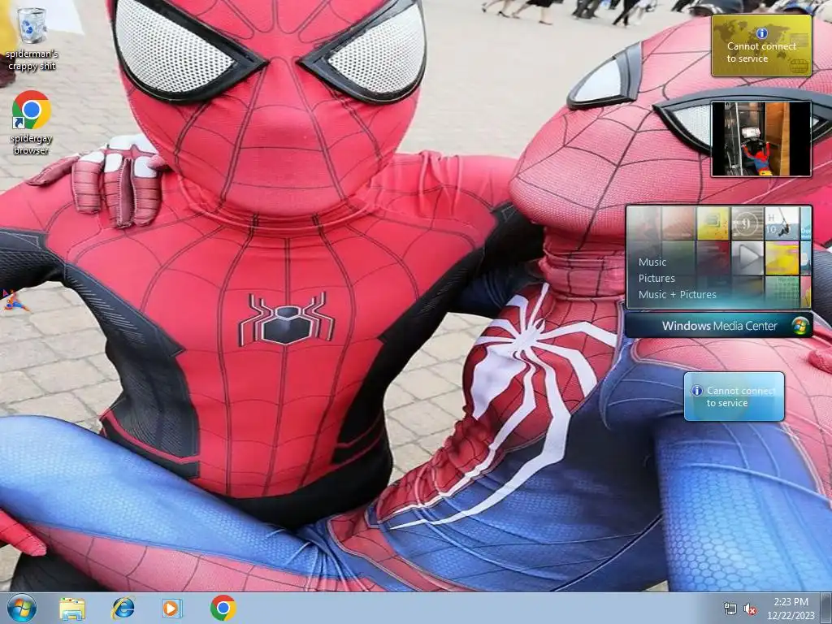This screenshot has width=832, height=624.
Task: Click the network status tray icon
Action: coord(730,609)
